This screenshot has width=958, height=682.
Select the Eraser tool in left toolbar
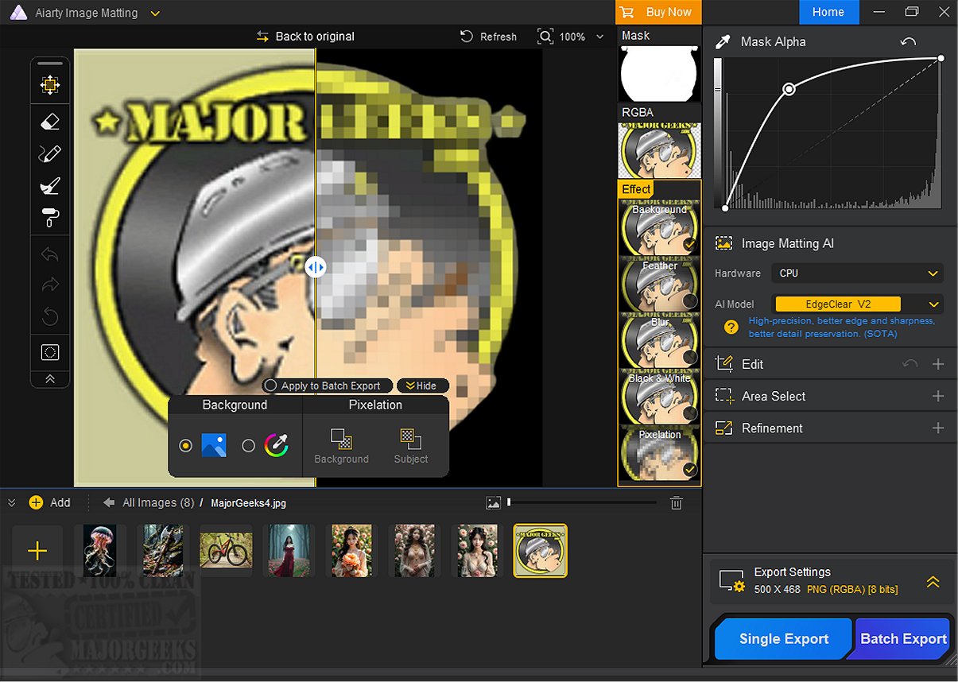pyautogui.click(x=49, y=122)
